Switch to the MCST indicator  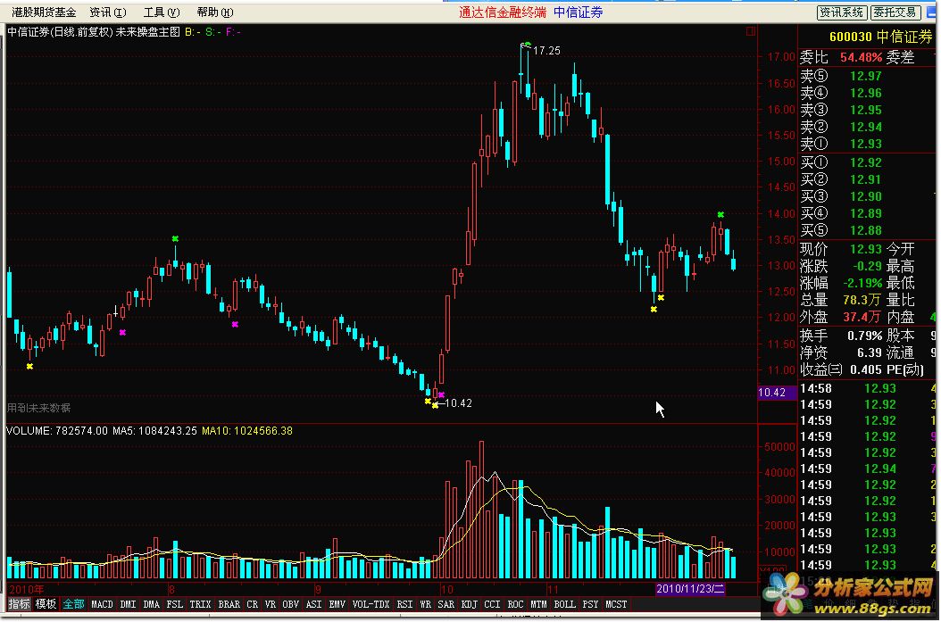point(616,605)
